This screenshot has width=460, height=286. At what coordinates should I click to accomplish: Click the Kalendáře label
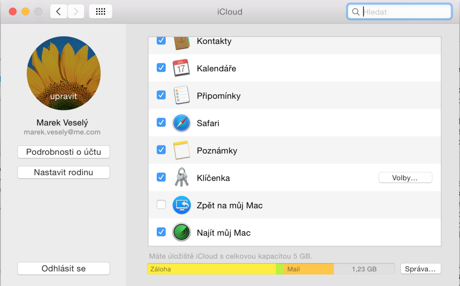[x=217, y=68]
